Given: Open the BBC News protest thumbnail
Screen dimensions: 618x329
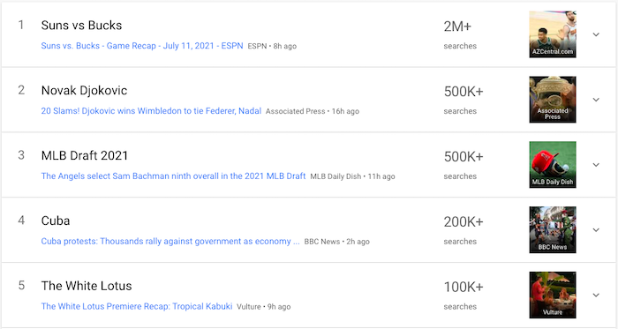Looking at the screenshot, I should click(x=553, y=230).
